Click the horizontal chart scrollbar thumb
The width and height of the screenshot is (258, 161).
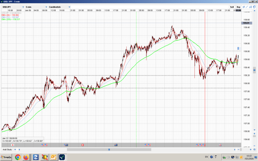[x=109, y=149]
